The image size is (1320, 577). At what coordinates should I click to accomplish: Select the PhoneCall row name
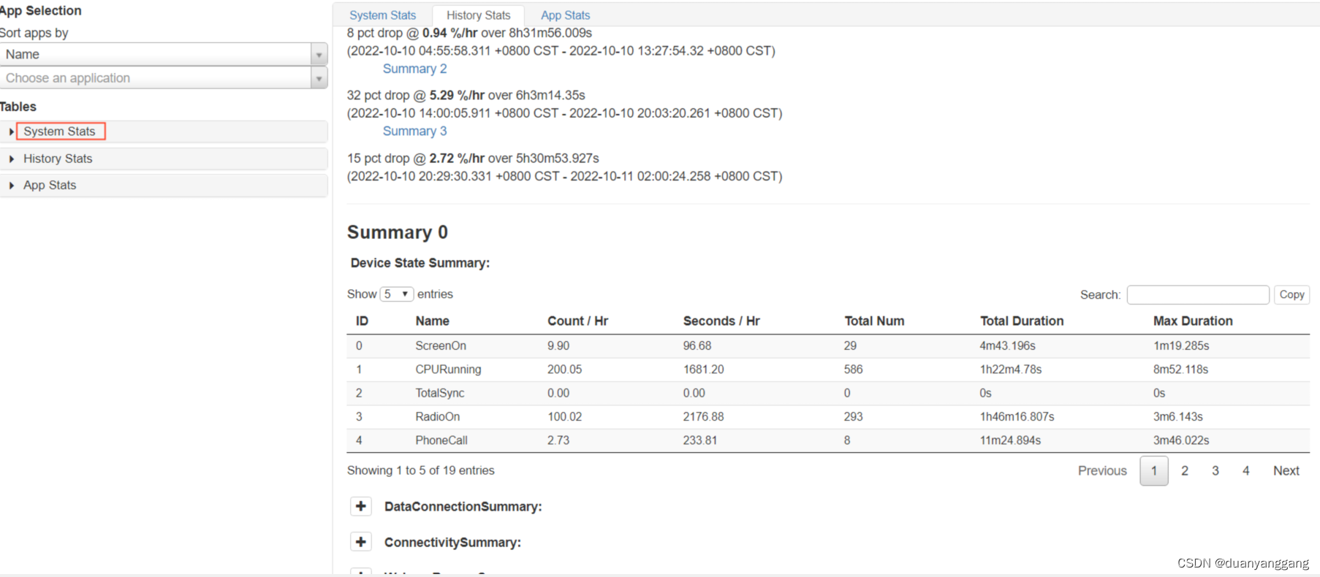point(441,440)
